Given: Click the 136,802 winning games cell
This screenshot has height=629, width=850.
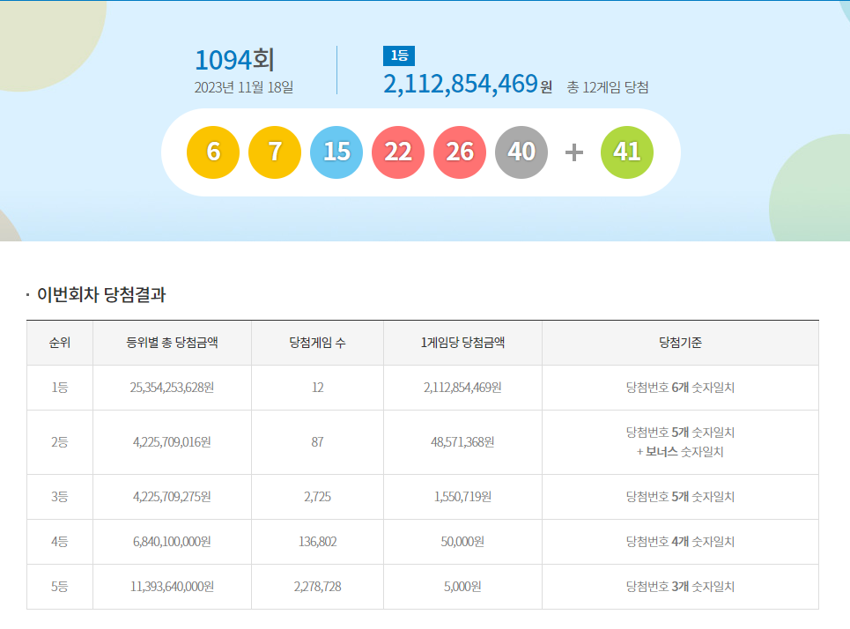Looking at the screenshot, I should coord(317,543).
